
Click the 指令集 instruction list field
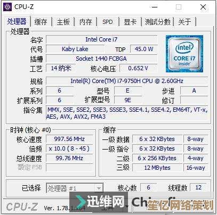click(x=127, y=113)
